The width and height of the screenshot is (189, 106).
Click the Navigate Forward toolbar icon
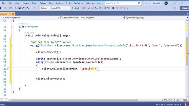5,8
